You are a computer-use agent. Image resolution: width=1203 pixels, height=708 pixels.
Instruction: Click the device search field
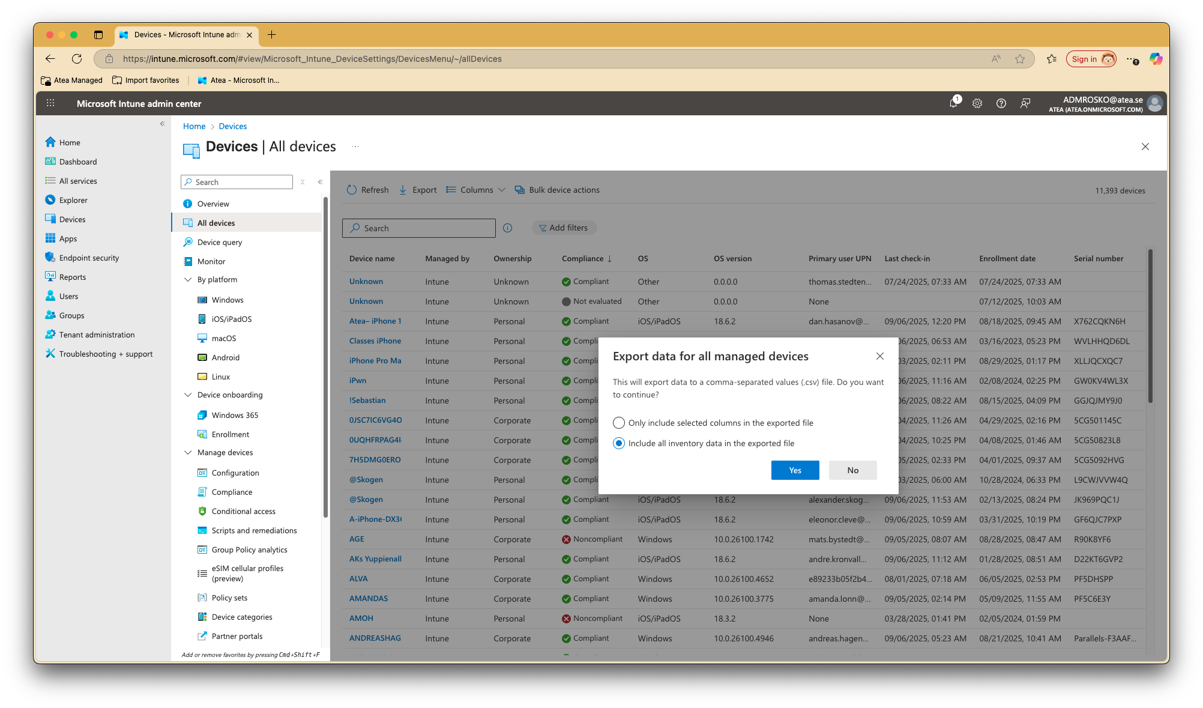coord(418,228)
